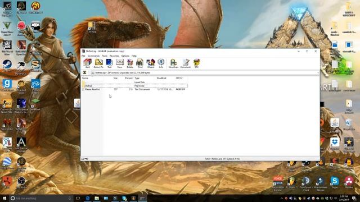
Task: Open the TeamSpeak 3 Client desktop shortcut
Action: click(x=306, y=183)
